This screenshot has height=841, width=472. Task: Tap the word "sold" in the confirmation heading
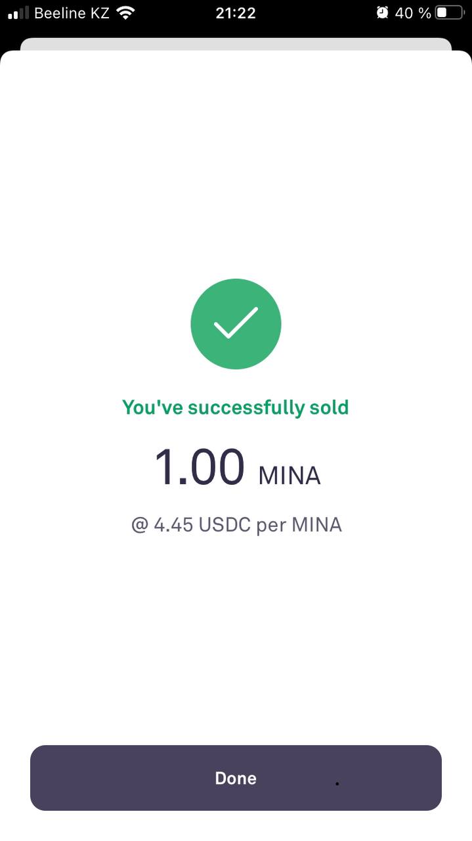330,407
